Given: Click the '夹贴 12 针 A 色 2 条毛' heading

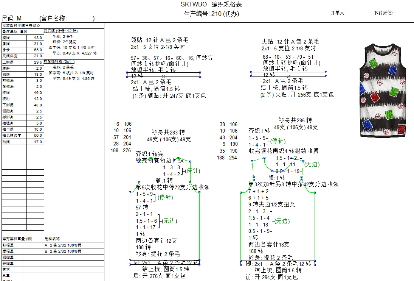Looking at the screenshot, I should [290, 42].
